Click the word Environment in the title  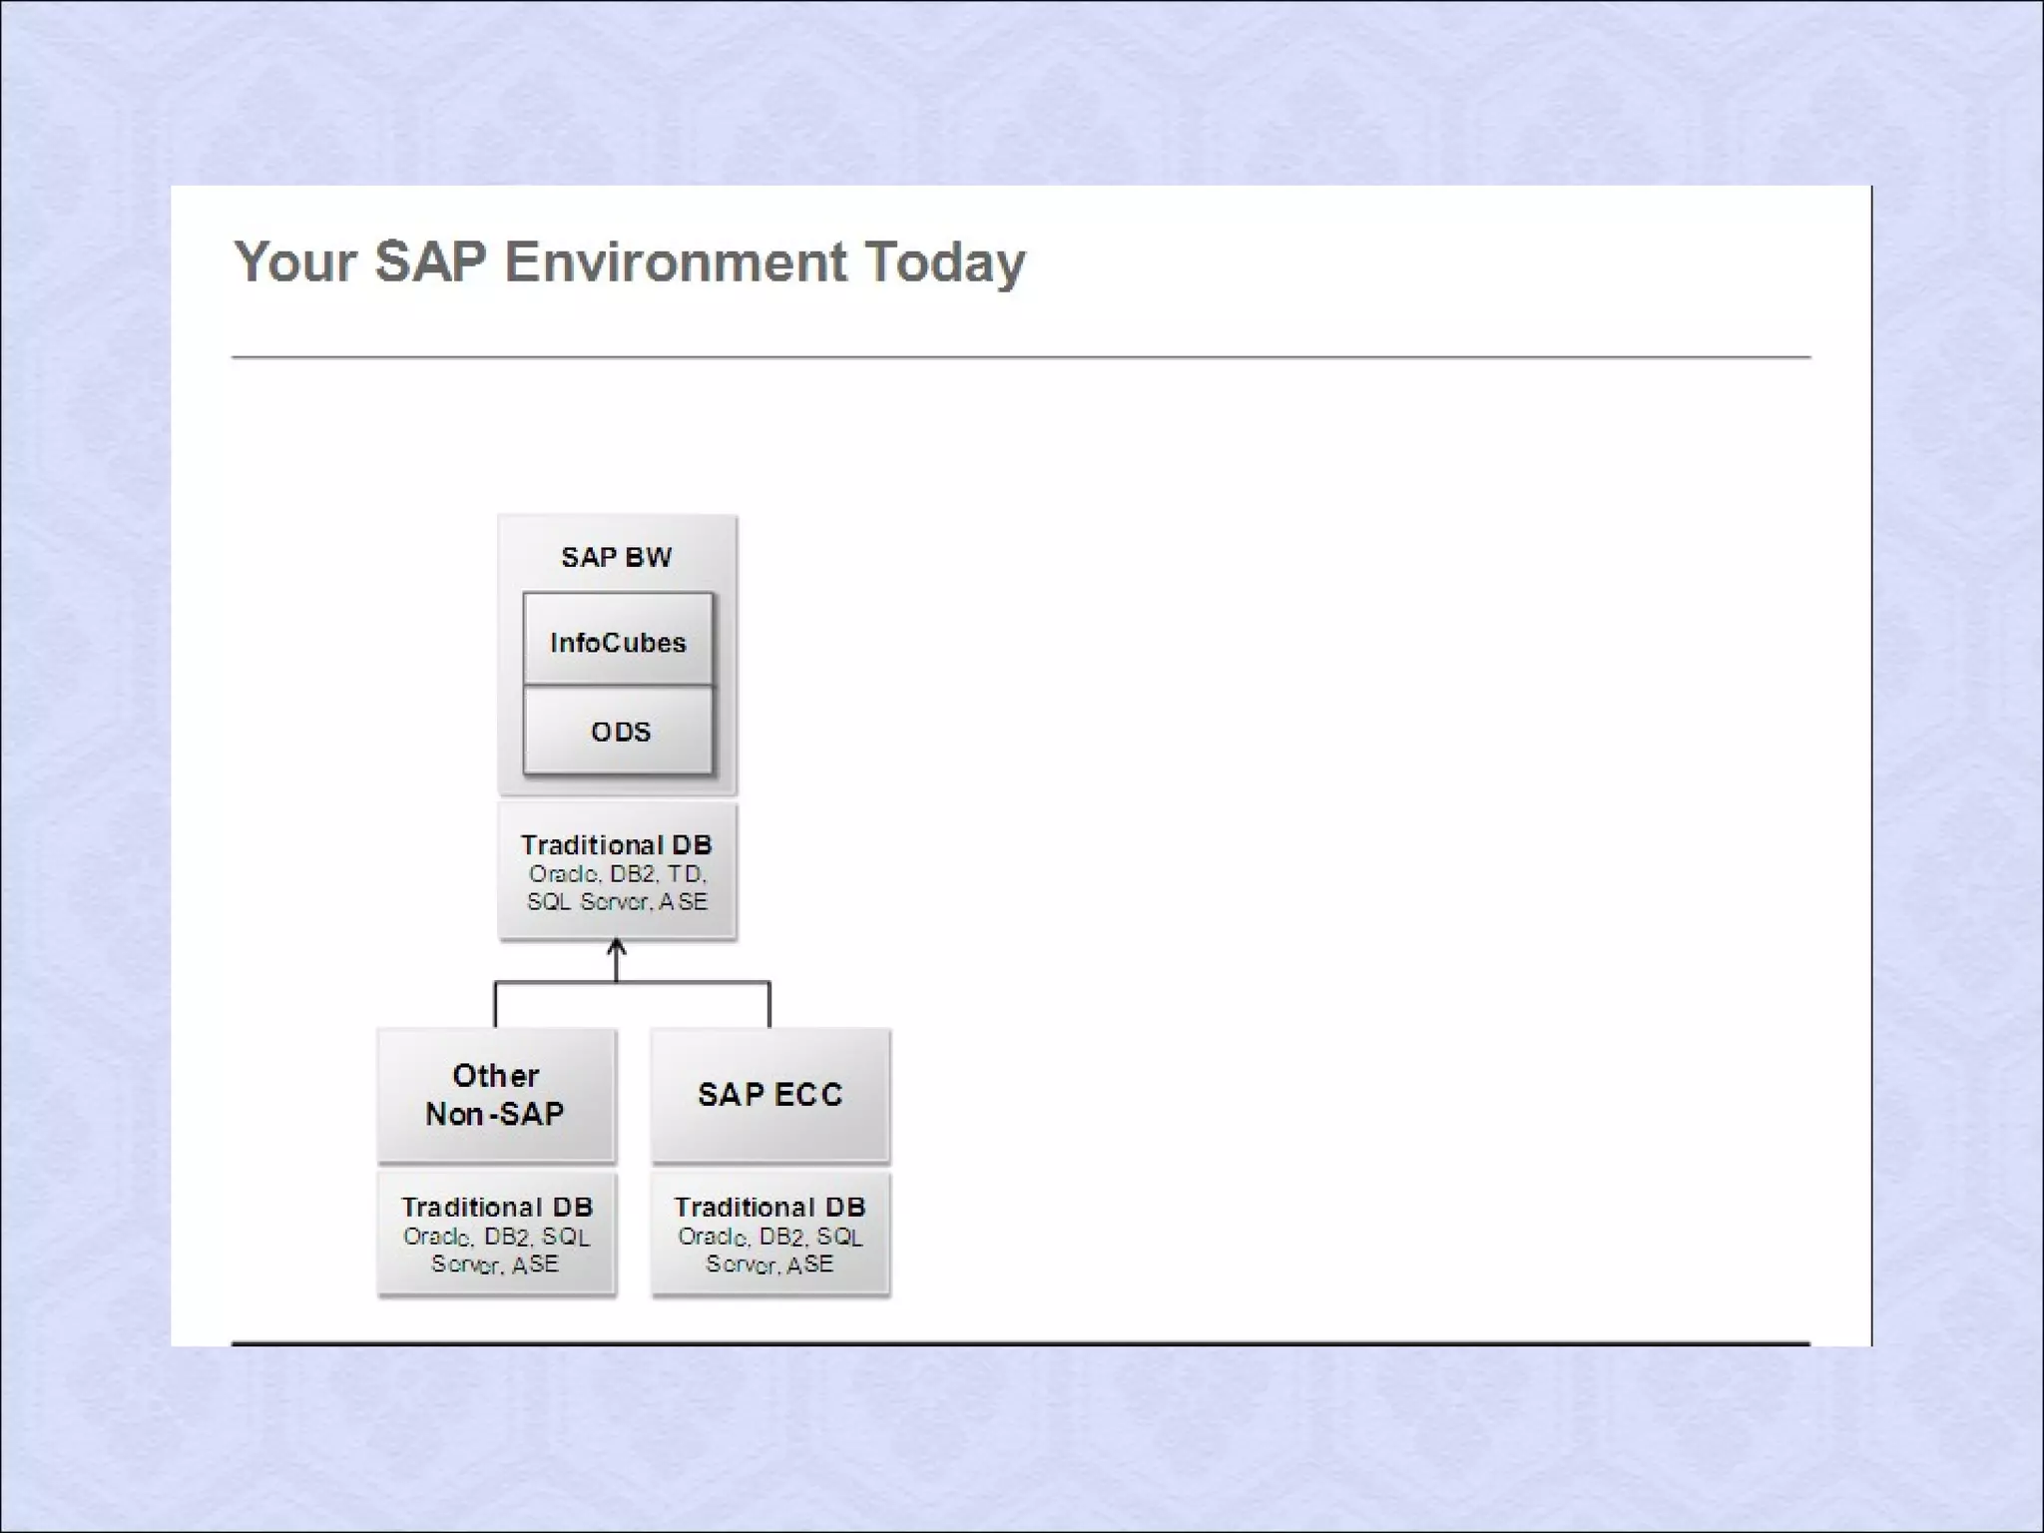click(x=675, y=262)
